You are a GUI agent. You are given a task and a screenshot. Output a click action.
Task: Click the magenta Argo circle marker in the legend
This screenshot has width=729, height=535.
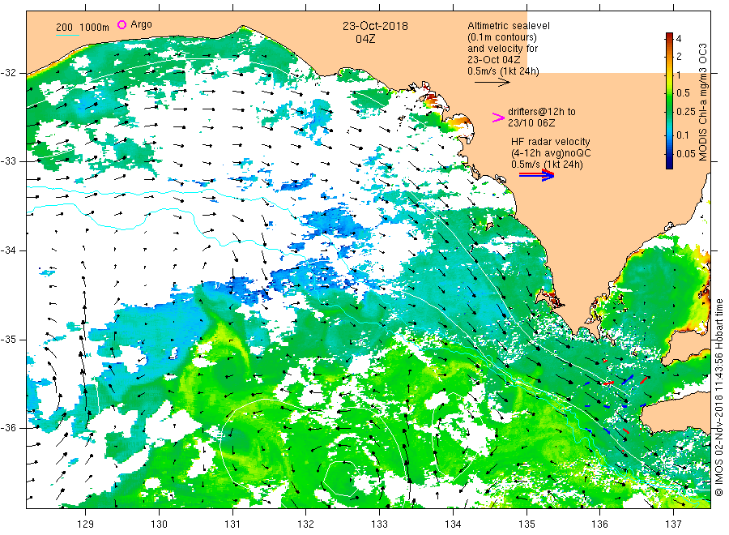tap(122, 24)
